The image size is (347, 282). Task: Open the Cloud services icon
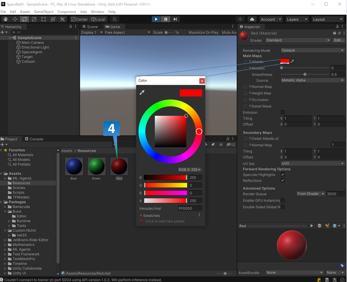click(x=252, y=19)
